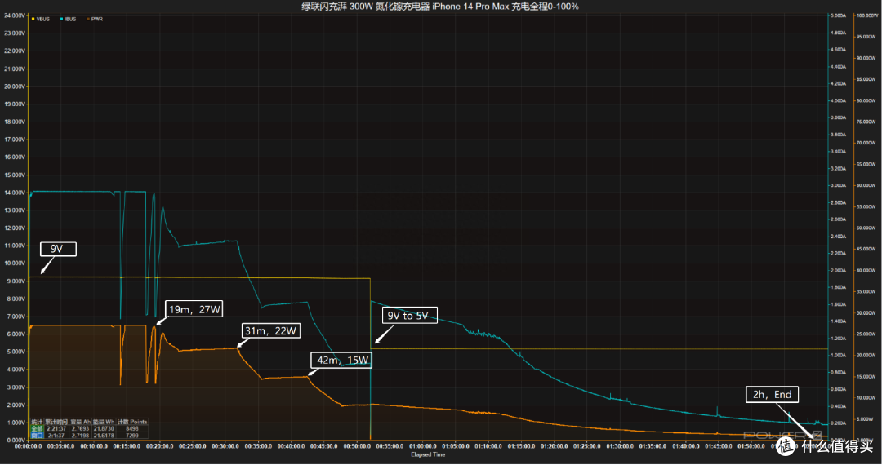Click the orange PWR legend color square

88,19
